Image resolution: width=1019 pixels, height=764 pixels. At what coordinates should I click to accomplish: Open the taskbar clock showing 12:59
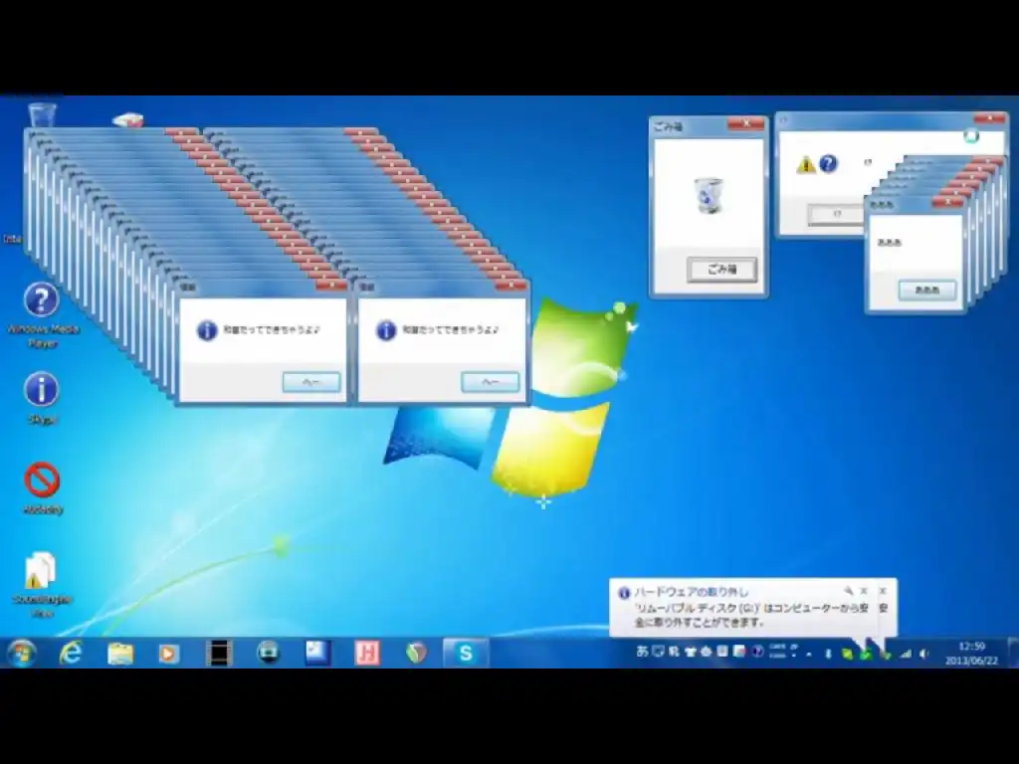[x=971, y=654]
